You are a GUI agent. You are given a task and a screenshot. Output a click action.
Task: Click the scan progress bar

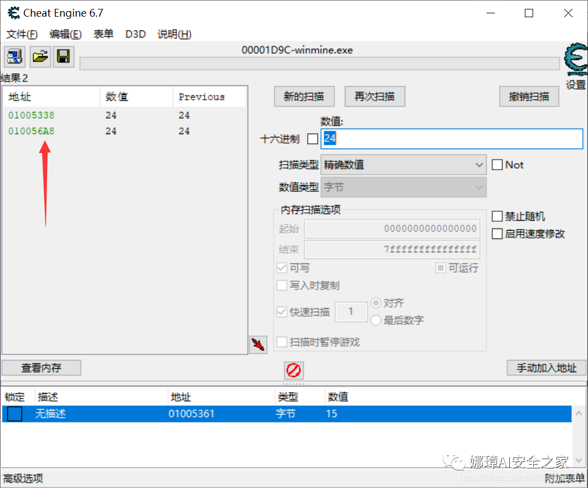click(320, 64)
